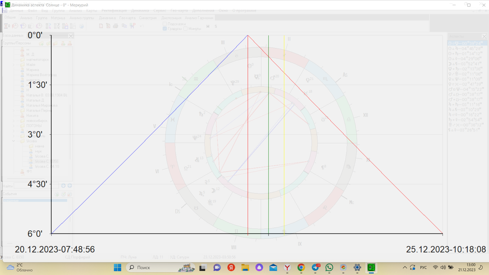489x275 pixels.
Task: Switch to the Анализ Гармоник tab
Action: [x=199, y=18]
